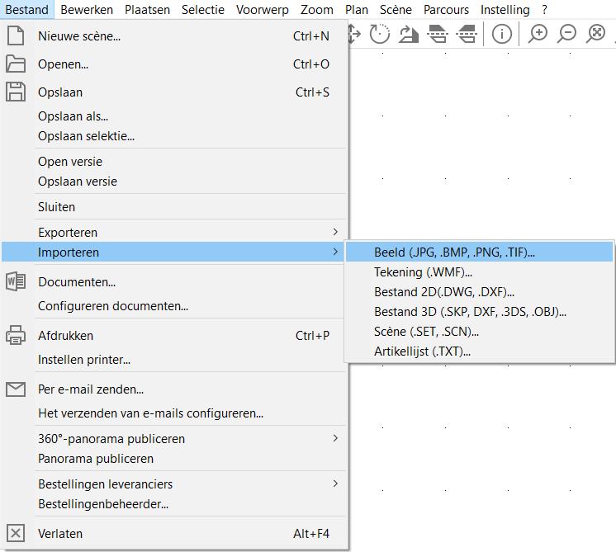Select the rotate tool in toolbar
This screenshot has height=552, width=616.
(x=380, y=34)
